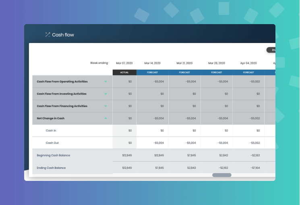
Task: Expand Cash Flow From Operating Activities row
Action: (x=106, y=82)
